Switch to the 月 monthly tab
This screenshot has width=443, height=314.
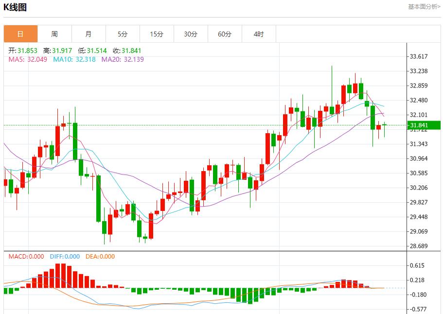(x=89, y=34)
